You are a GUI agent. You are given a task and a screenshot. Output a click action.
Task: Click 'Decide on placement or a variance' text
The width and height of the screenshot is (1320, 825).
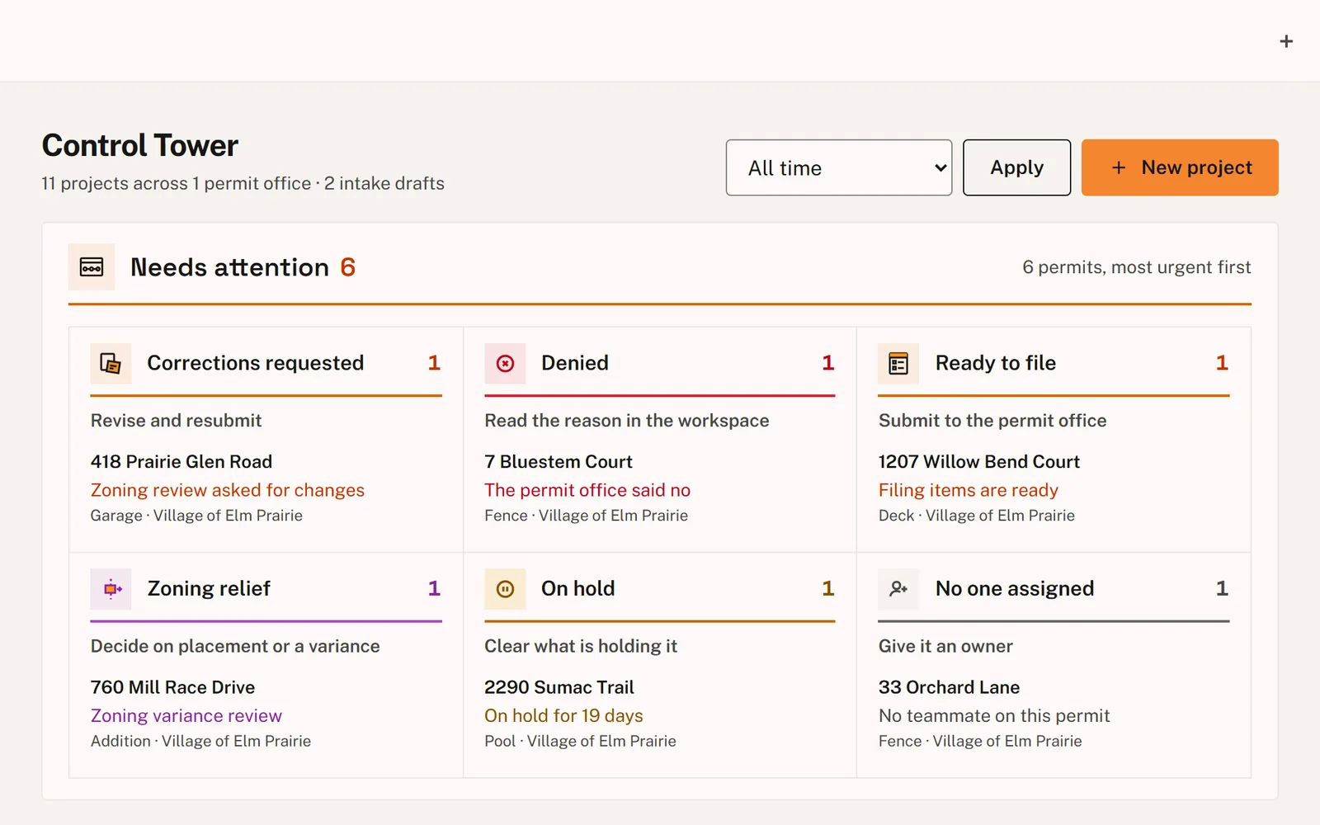click(x=235, y=647)
